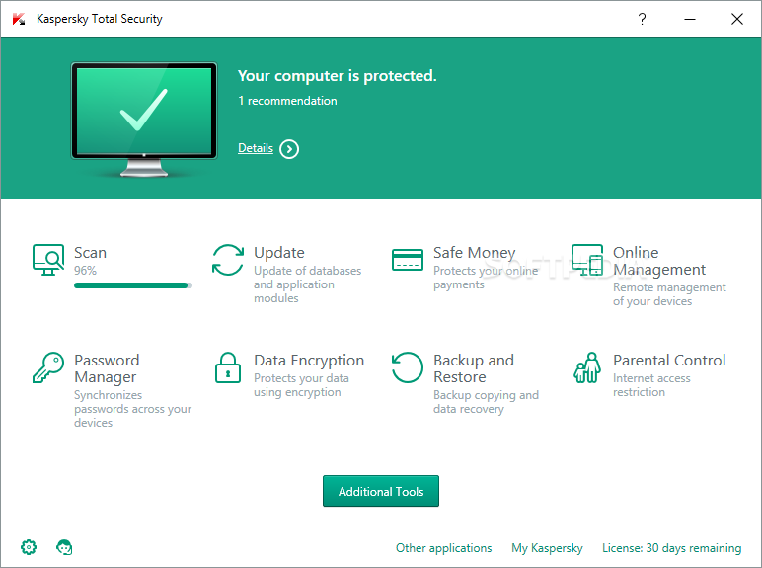
Task: Click 'Synchronizes passwords across your devices' description
Action: pos(132,409)
